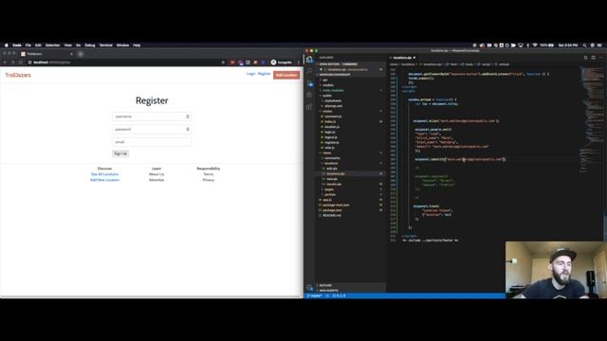Click the key icon in the password field

click(188, 129)
